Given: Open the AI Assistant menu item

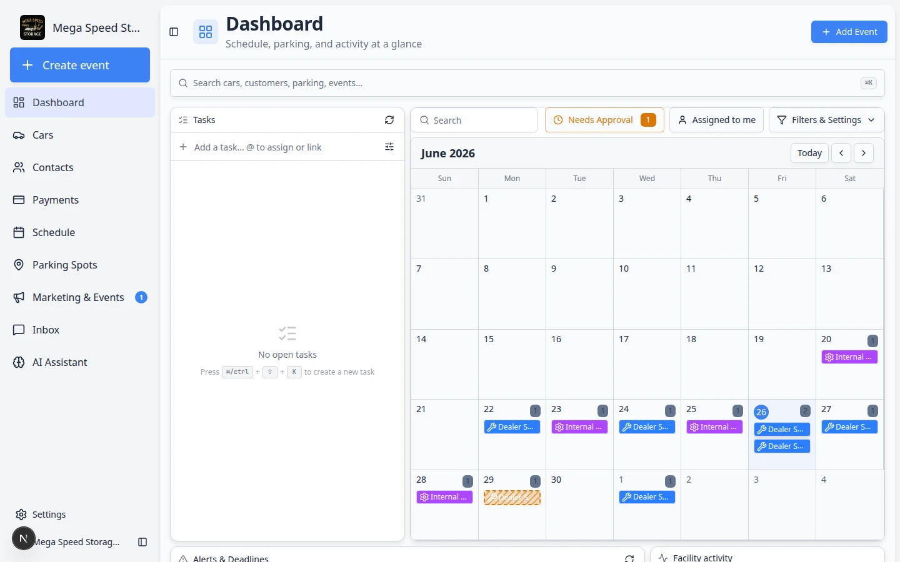Looking at the screenshot, I should click(x=80, y=362).
